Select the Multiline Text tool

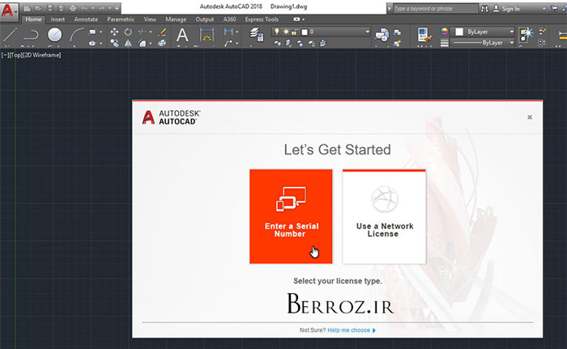click(182, 36)
